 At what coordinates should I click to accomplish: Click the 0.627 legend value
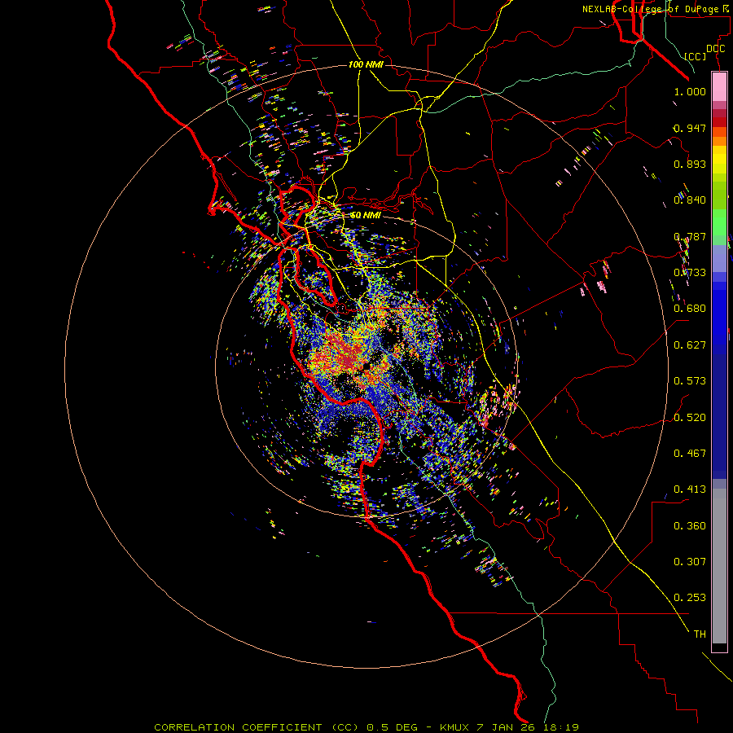(x=690, y=345)
